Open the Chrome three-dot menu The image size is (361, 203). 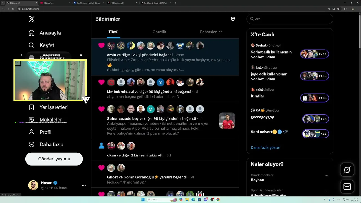[358, 9]
